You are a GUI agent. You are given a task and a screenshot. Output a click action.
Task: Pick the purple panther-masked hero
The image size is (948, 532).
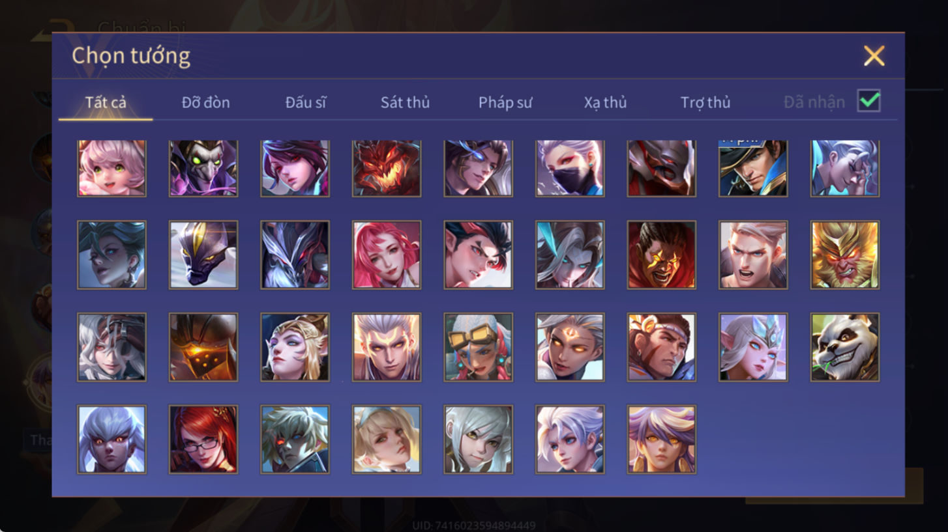tap(203, 255)
